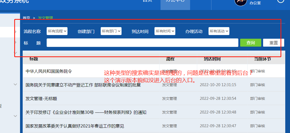Viewport: 290px width, 133px height.
Task: Click 部门审核 status in 国务院令 row
Action: [x=258, y=71]
